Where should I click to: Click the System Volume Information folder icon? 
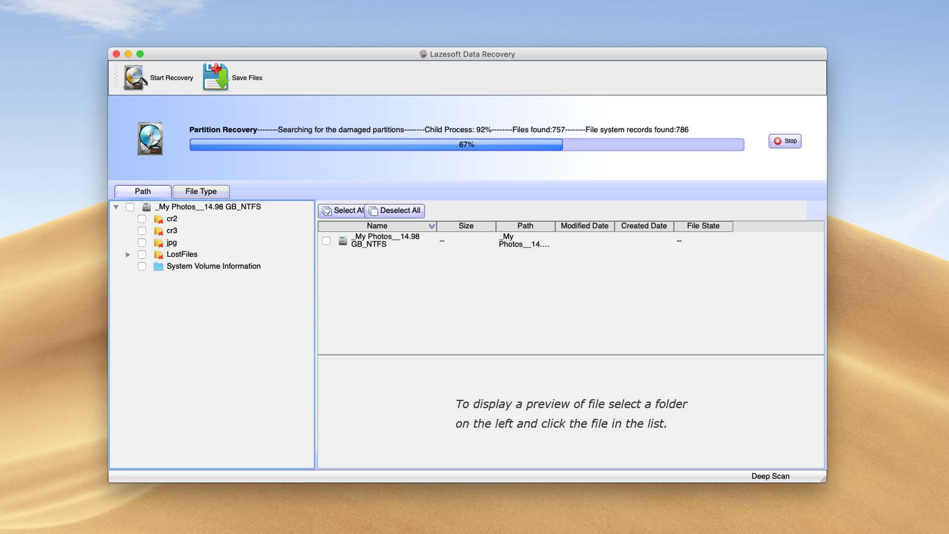click(x=158, y=267)
